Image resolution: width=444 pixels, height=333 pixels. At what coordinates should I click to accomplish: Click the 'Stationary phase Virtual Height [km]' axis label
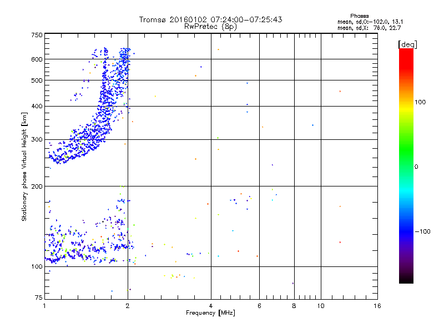pyautogui.click(x=24, y=167)
